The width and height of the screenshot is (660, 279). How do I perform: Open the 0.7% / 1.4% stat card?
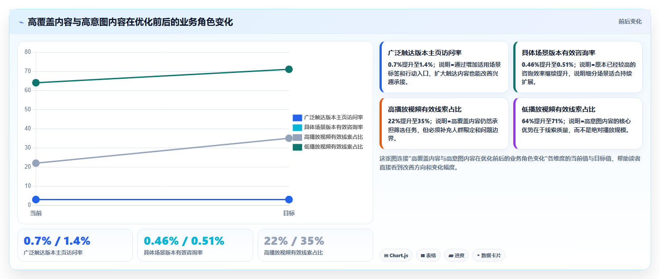pos(75,245)
